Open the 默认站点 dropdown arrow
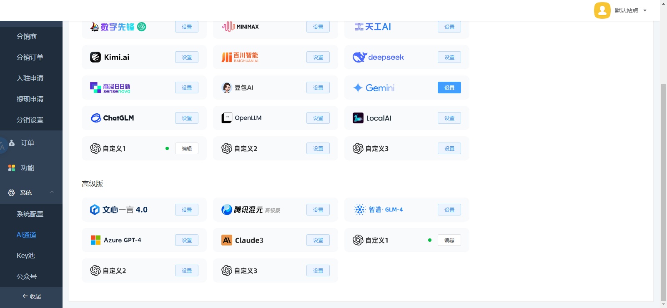This screenshot has height=308, width=667. point(645,10)
